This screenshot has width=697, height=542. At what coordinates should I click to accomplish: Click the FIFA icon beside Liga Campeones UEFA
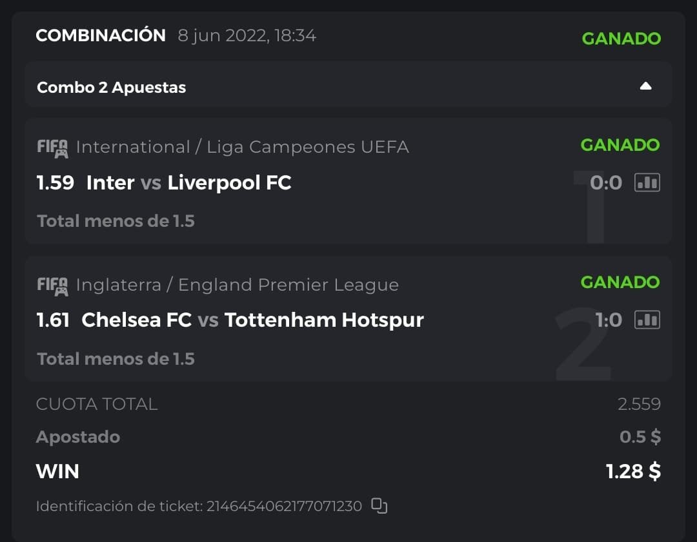pyautogui.click(x=52, y=148)
